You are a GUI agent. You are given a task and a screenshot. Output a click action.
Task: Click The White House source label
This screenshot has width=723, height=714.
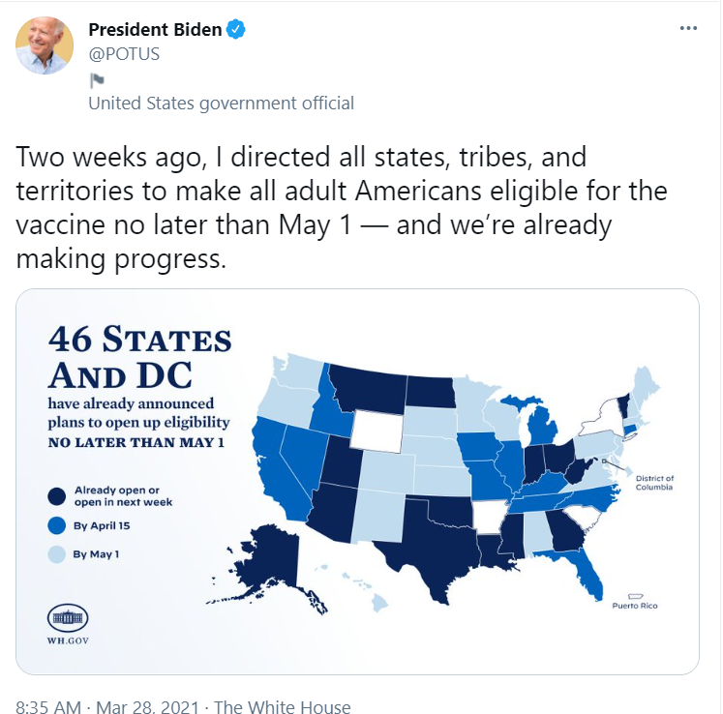pos(283,706)
